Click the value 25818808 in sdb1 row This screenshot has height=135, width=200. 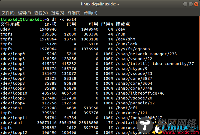pos(89,123)
